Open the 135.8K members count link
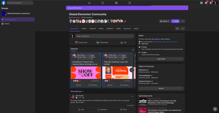 [87, 17]
